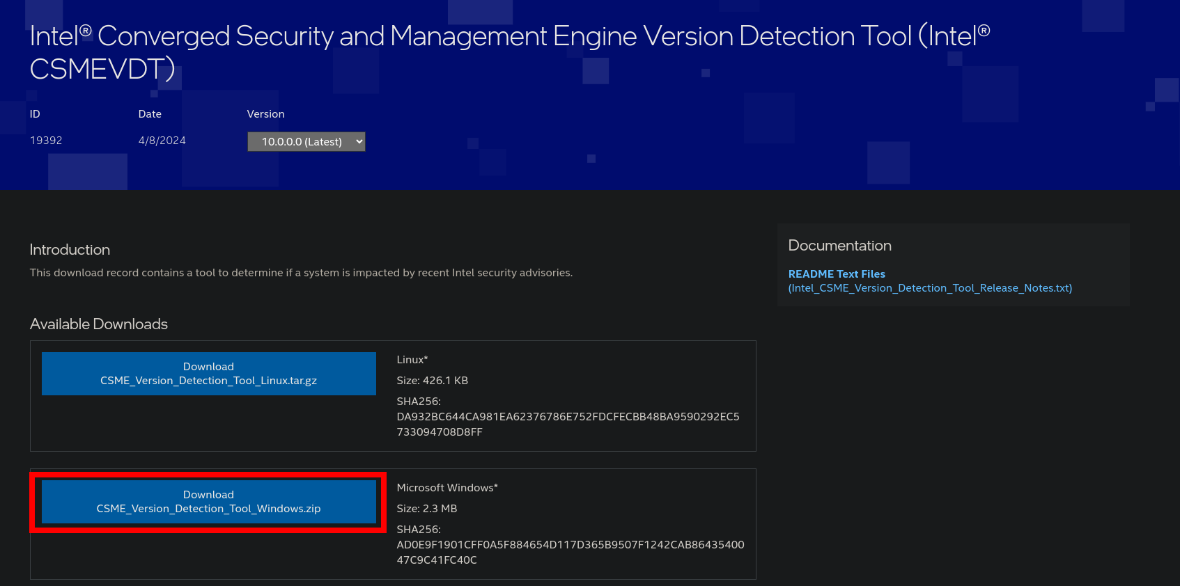Image resolution: width=1180 pixels, height=586 pixels.
Task: Click the 'Size: 2.3 MB' text
Action: [x=427, y=509]
